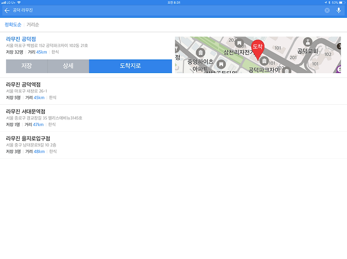The image size is (347, 259).
Task: Tap address 서울 중구 남대문로9길 10 2층
Action: [x=31, y=145]
